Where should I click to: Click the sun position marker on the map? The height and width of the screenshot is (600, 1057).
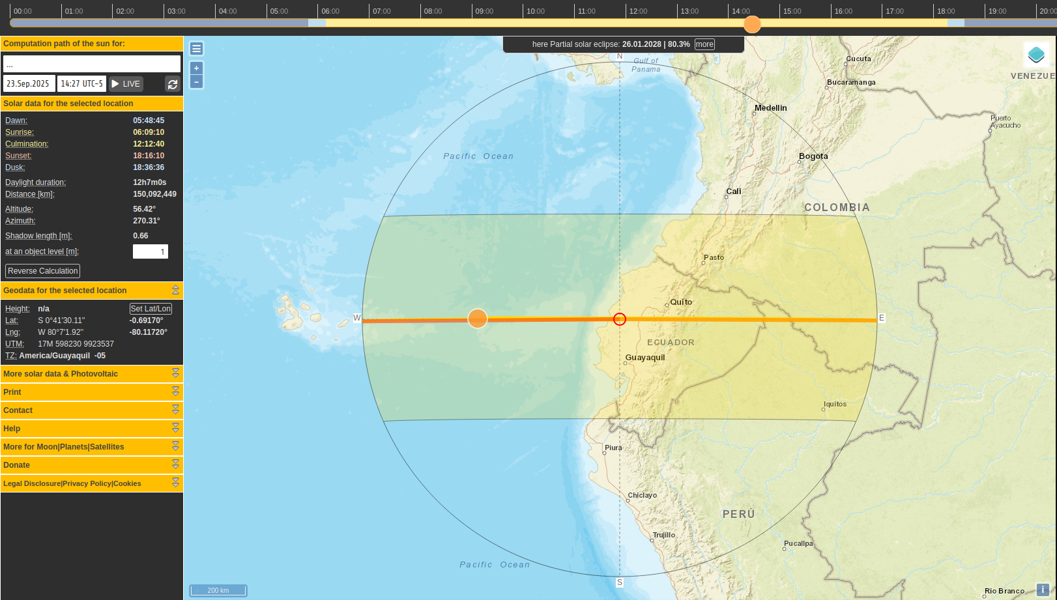click(478, 319)
